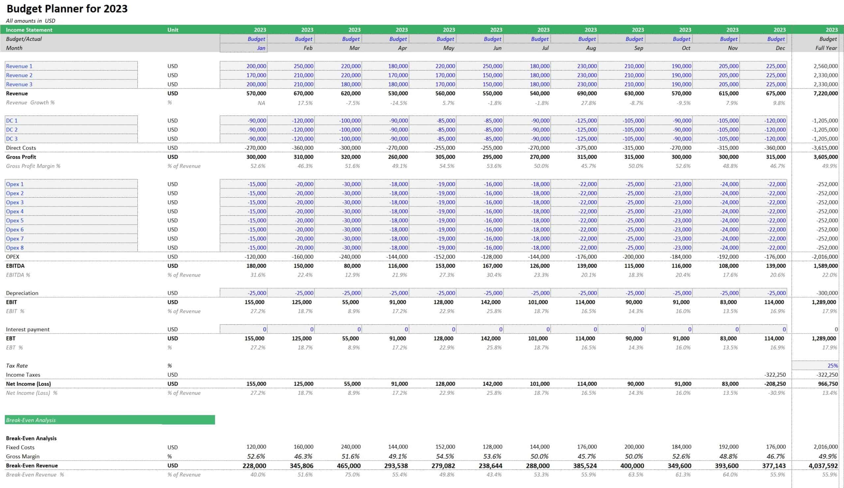
Task: Select Break-Even Revenue February value 345,806
Action: point(302,465)
